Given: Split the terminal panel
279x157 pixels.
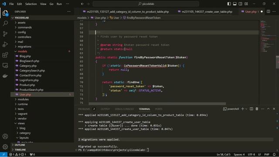Looking at the screenshot, I should [251, 109].
